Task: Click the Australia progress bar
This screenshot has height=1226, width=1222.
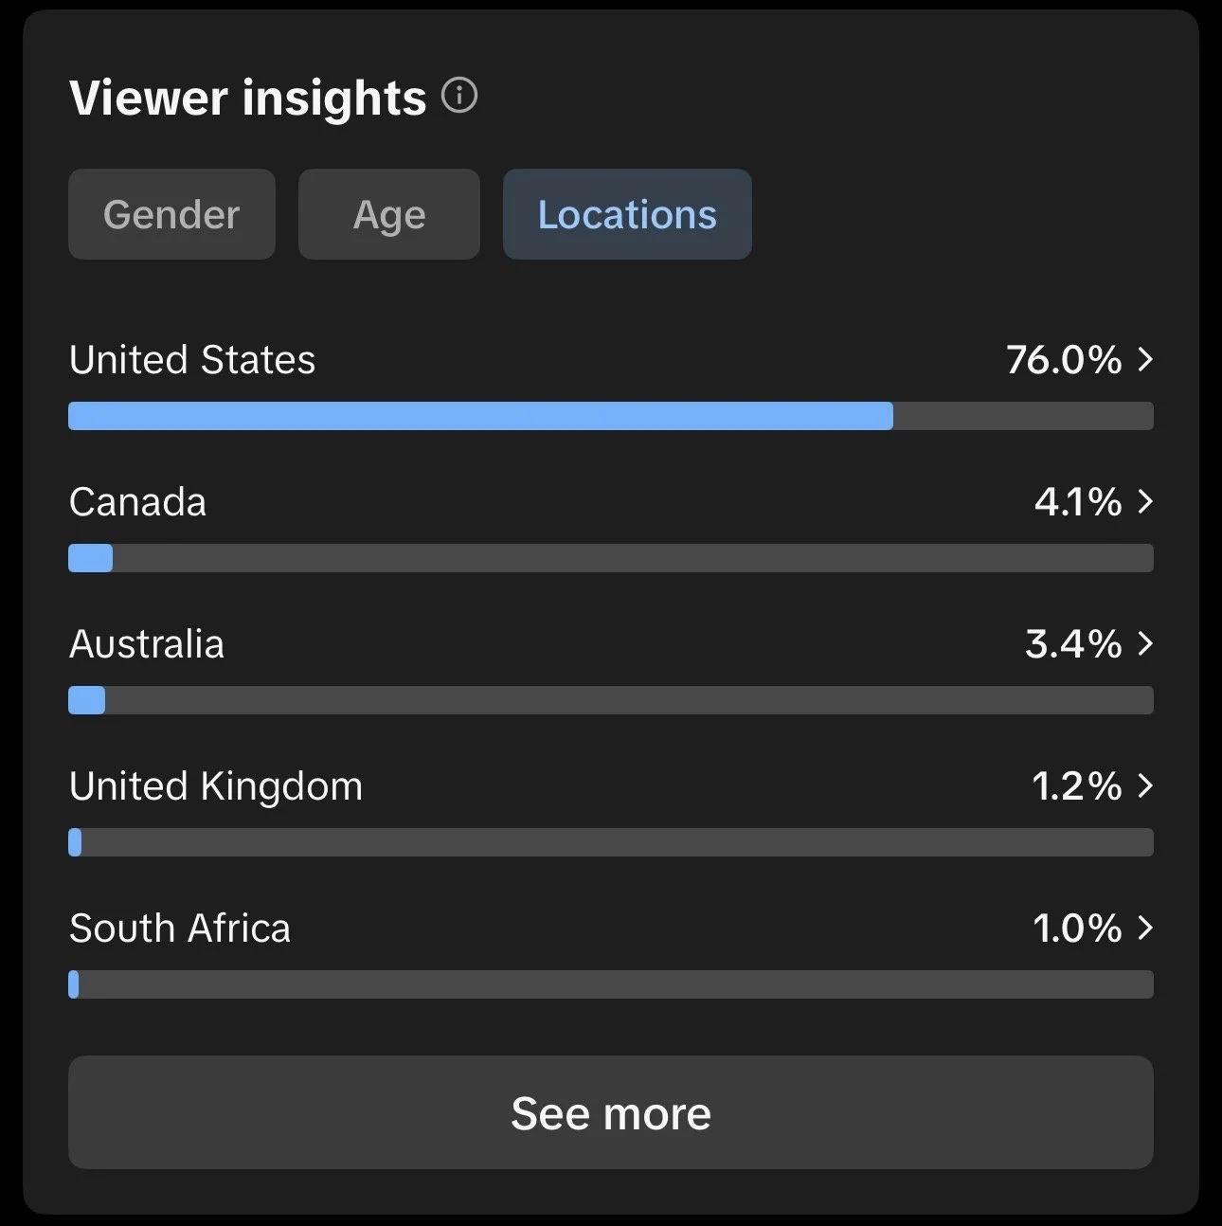Action: coord(611,700)
